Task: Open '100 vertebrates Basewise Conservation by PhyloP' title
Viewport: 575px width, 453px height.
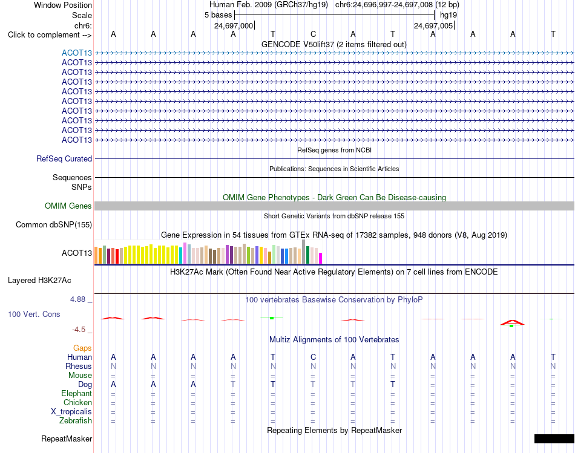Action: coord(334,300)
